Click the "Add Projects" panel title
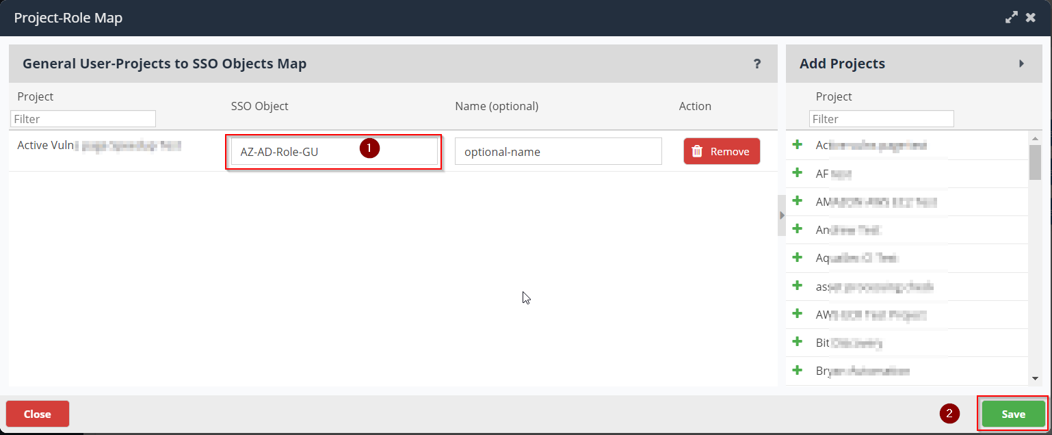Image resolution: width=1052 pixels, height=435 pixels. click(842, 64)
